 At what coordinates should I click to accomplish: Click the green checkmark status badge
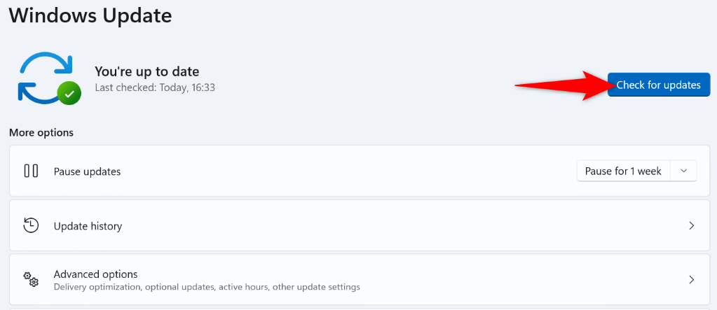pos(69,93)
